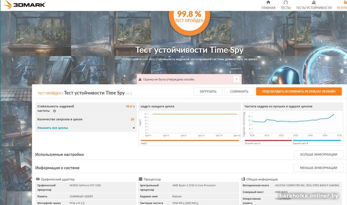Click БОЛЬШЕ ИНФОРМАЦИИ for Используемые настройки

319,155
